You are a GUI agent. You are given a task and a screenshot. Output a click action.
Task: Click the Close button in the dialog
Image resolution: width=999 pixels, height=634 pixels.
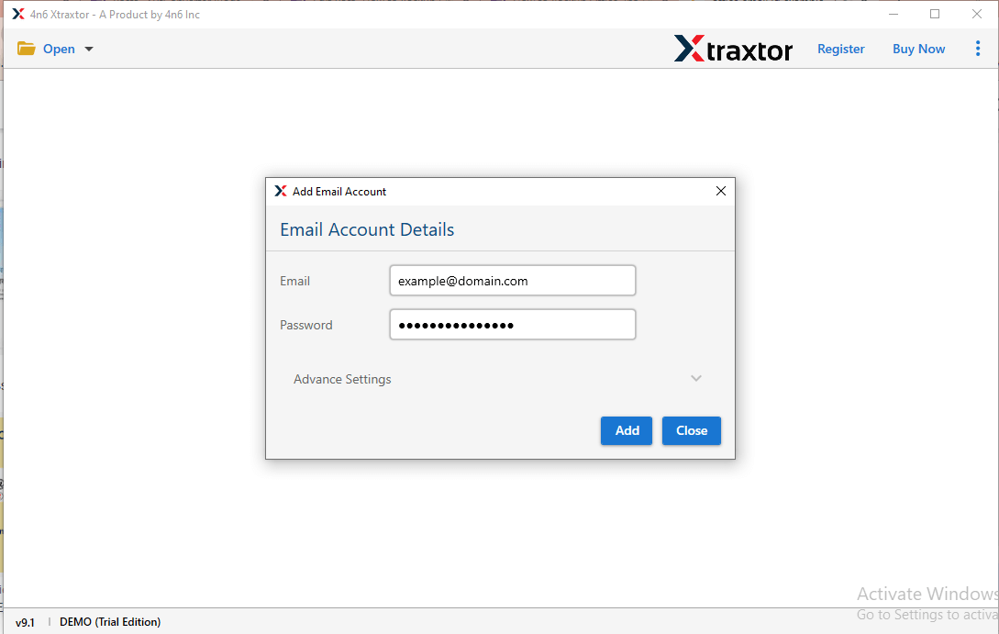click(x=691, y=430)
